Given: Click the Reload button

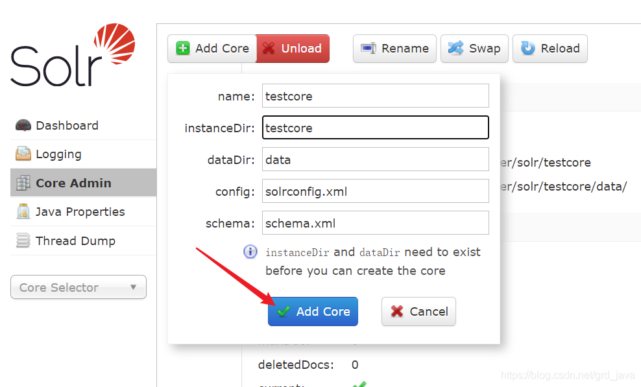Looking at the screenshot, I should [x=550, y=49].
